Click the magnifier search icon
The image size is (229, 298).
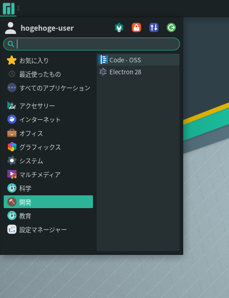coord(11,44)
